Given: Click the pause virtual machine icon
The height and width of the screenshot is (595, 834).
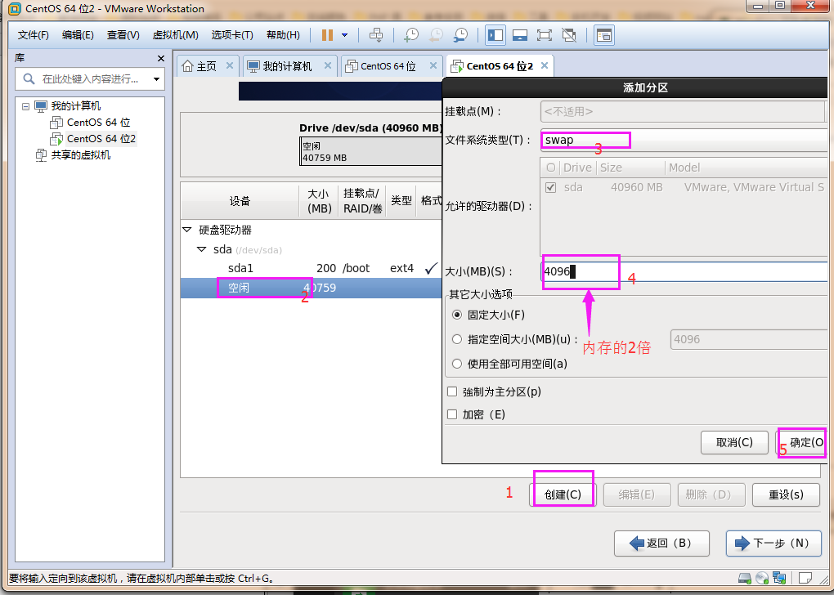Looking at the screenshot, I should [327, 35].
